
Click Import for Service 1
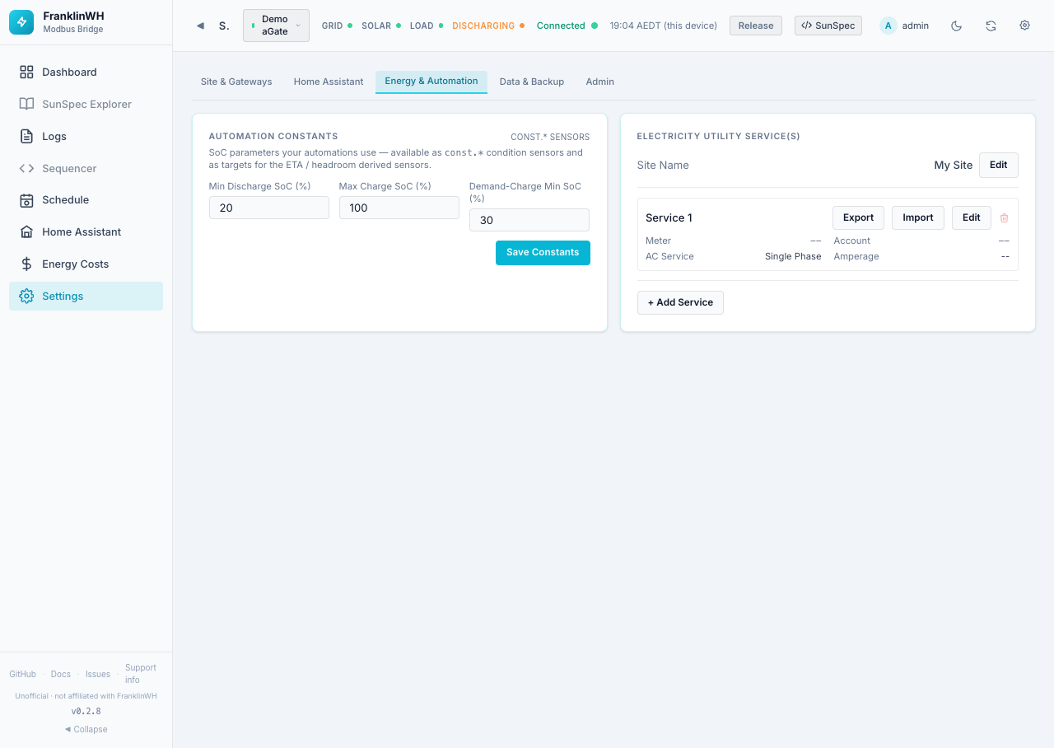tap(918, 217)
